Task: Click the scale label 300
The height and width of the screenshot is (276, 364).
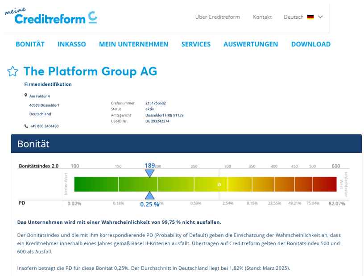Action: (227, 166)
